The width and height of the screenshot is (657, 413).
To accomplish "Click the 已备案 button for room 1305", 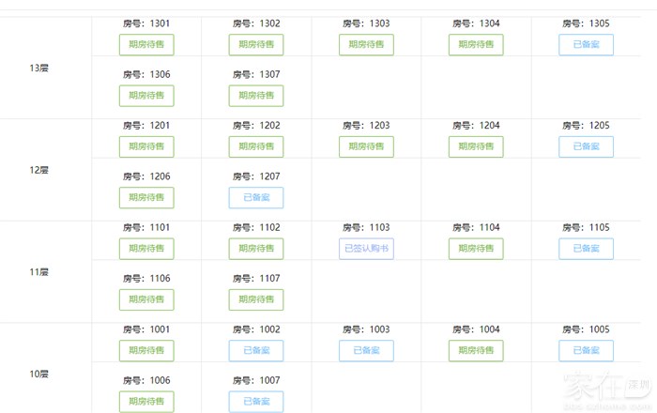I will (x=587, y=44).
